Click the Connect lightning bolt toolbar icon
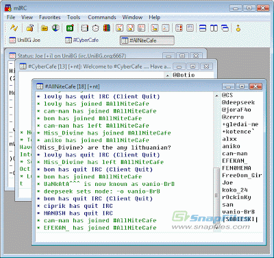The height and width of the screenshot is (258, 274). pos(14,28)
